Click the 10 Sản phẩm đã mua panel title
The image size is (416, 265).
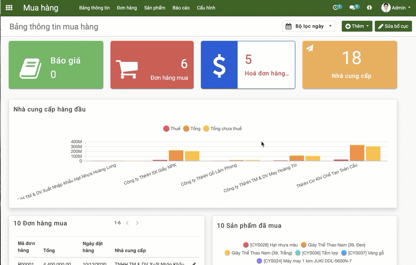coord(249,226)
